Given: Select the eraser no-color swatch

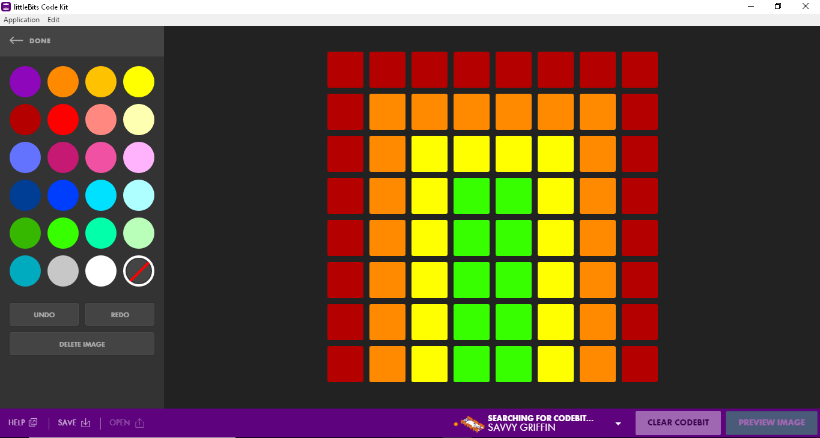Looking at the screenshot, I should 139,271.
